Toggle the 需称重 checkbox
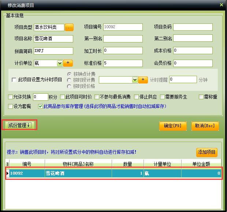Image resolution: width=227 pixels, height=212 pixels. coord(201,97)
